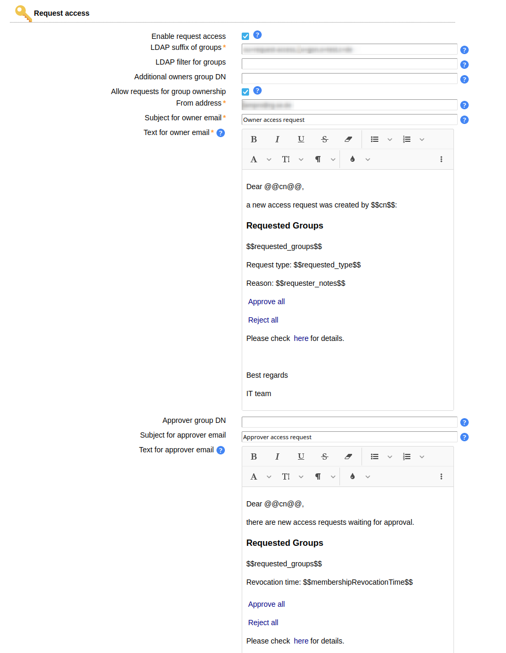Open more options menu in owner editor toolbar
The width and height of the screenshot is (506, 653).
(x=441, y=159)
